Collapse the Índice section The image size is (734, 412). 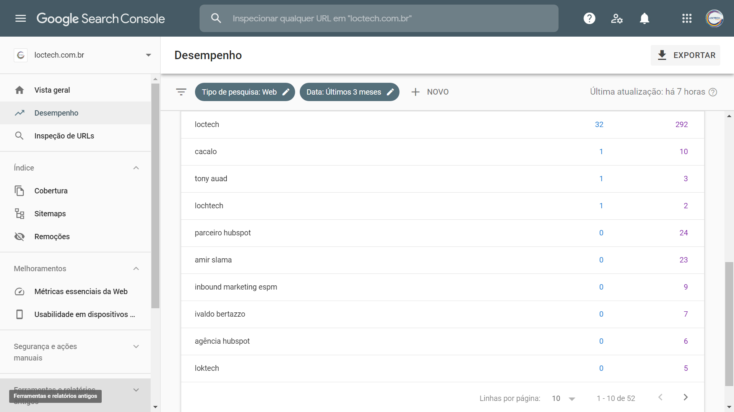[x=136, y=168]
